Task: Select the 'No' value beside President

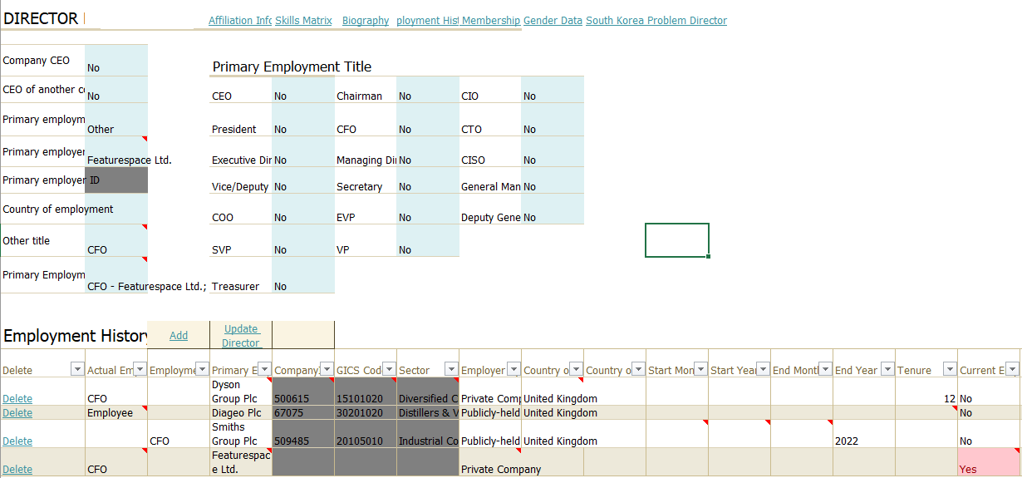Action: [303, 121]
